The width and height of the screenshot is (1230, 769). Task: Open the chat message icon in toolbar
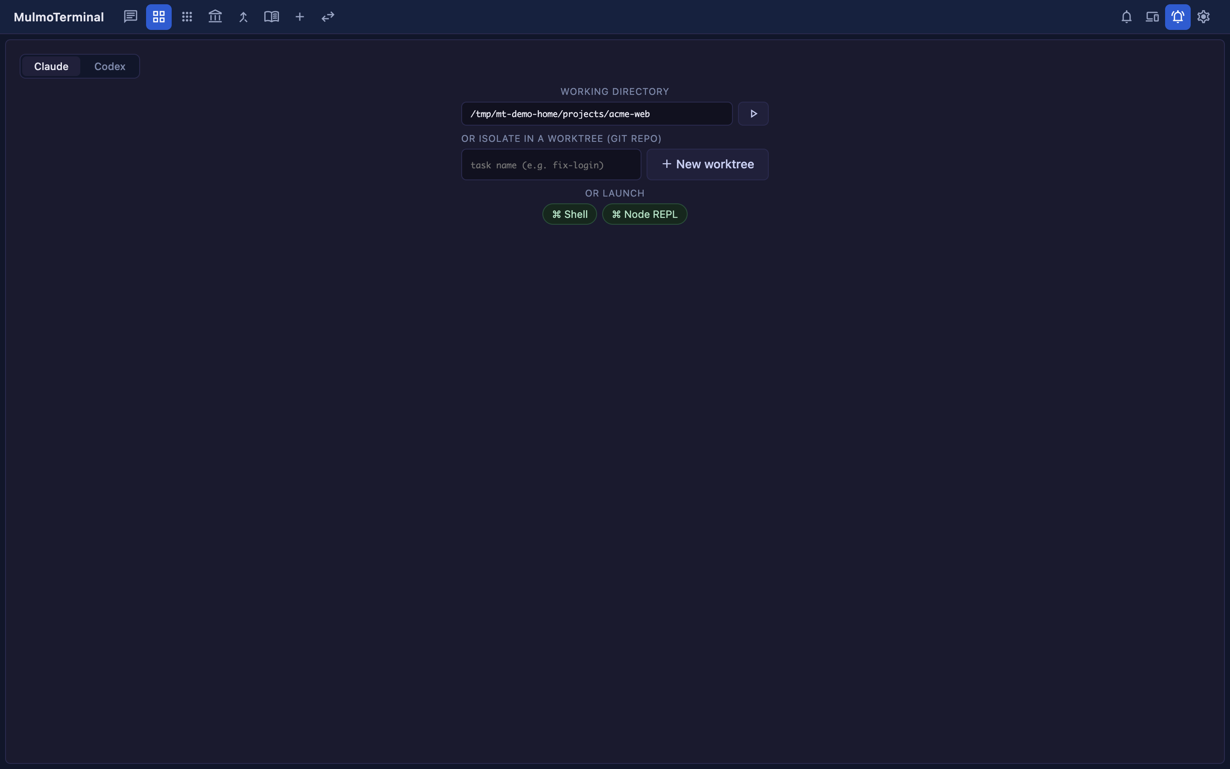click(x=131, y=17)
